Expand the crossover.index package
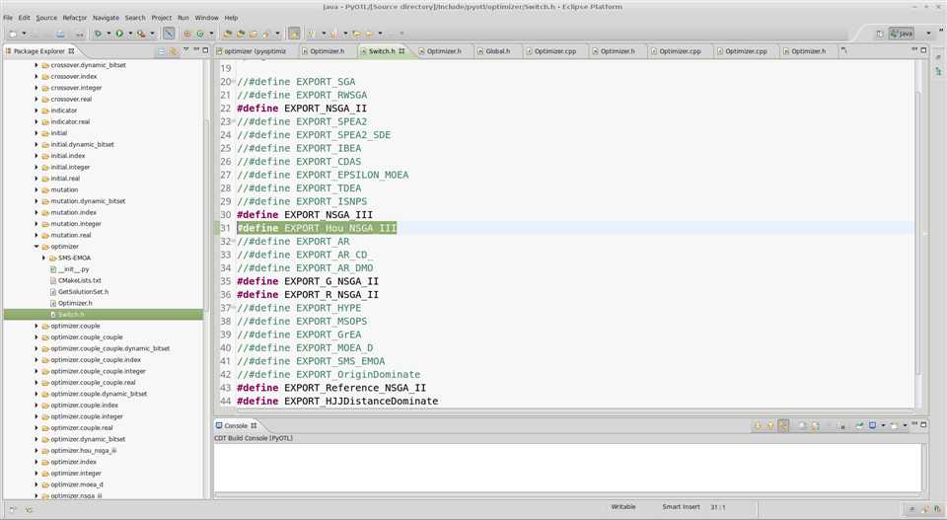947x520 pixels. tap(36, 77)
